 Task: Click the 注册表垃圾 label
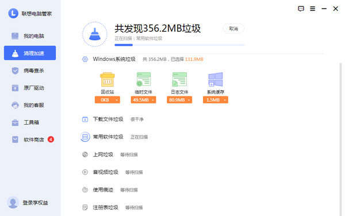coord(106,207)
